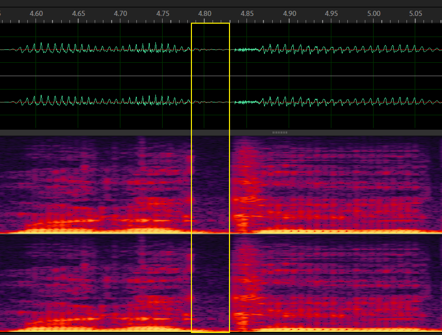Viewport: 442px width, 335px height.
Task: Click the 4.80 timeline ruler label
Action: coord(206,13)
